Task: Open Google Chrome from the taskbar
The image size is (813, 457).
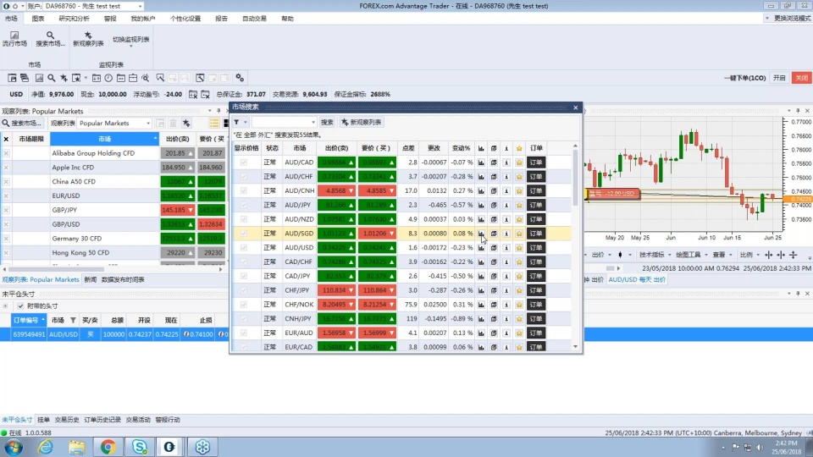Action: (x=108, y=446)
